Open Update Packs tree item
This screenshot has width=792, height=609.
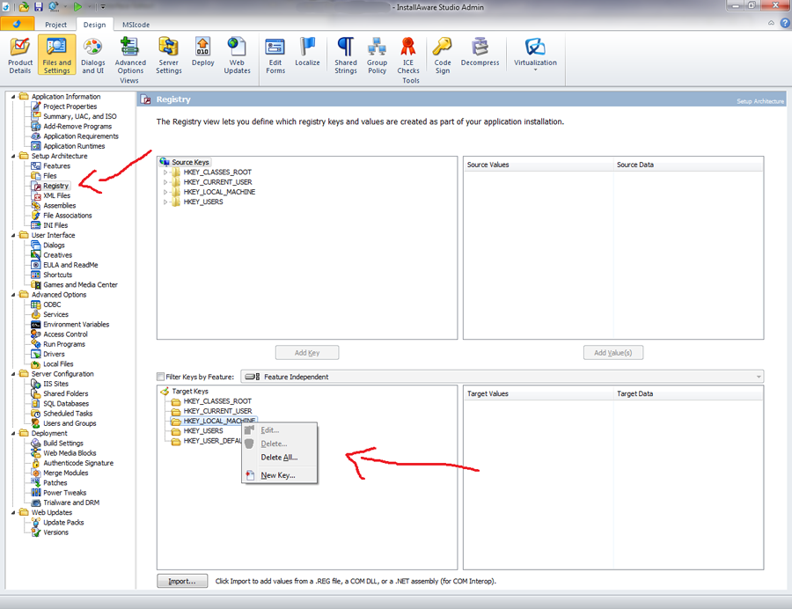click(63, 523)
